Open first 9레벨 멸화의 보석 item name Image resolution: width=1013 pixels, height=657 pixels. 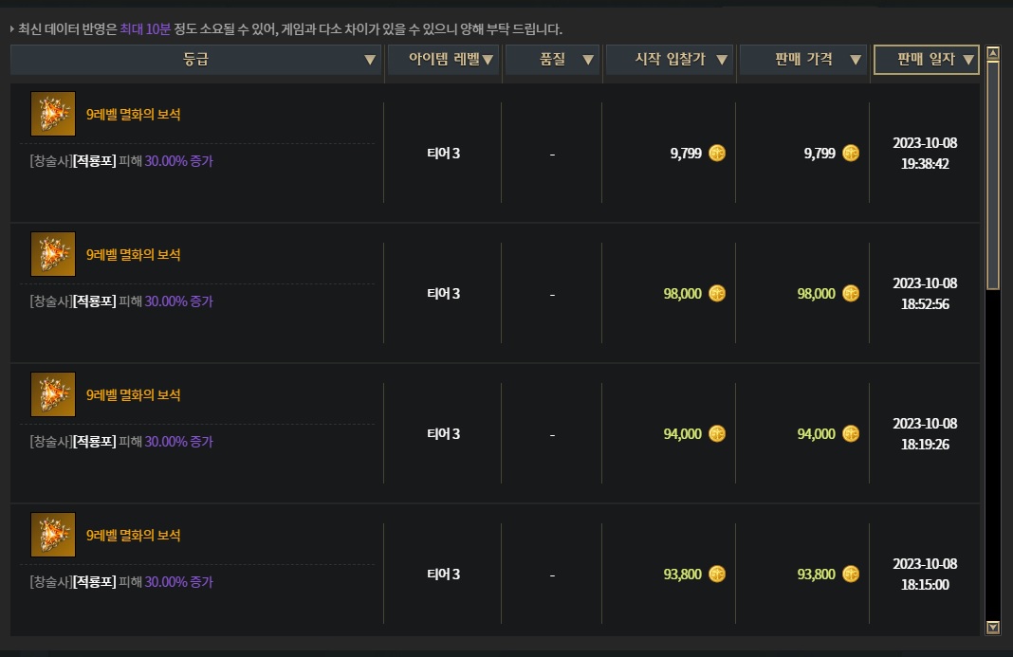[133, 115]
